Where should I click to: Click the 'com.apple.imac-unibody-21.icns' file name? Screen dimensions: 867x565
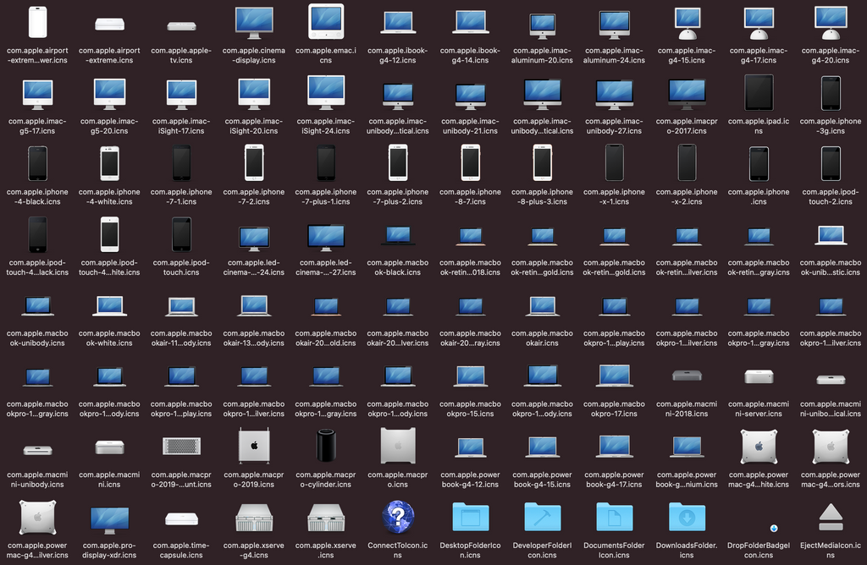coord(470,126)
